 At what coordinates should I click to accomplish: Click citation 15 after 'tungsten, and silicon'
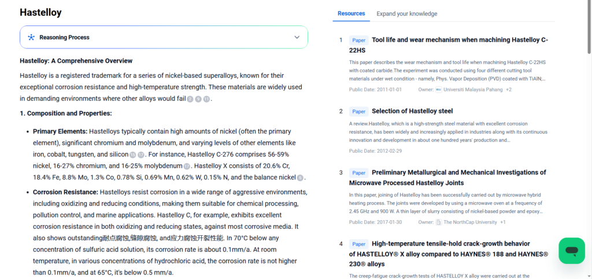133,155
